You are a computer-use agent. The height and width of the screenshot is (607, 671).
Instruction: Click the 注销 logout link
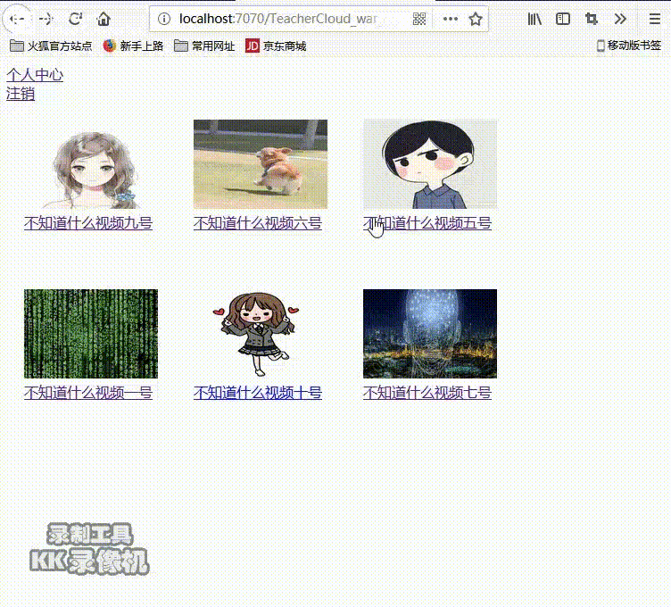point(21,94)
